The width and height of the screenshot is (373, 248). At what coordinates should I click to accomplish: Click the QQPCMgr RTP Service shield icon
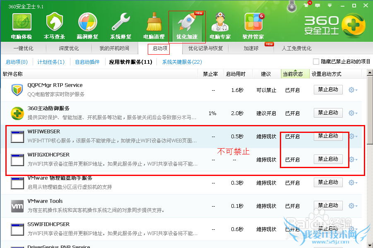click(17, 90)
